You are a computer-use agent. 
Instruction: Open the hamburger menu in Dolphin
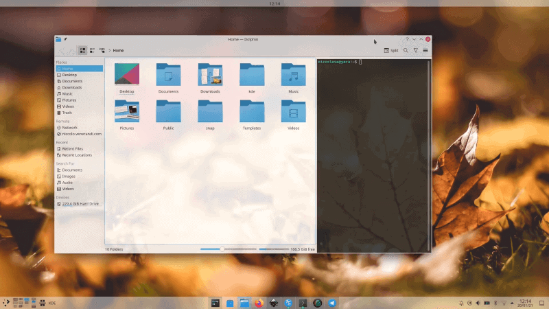(425, 50)
